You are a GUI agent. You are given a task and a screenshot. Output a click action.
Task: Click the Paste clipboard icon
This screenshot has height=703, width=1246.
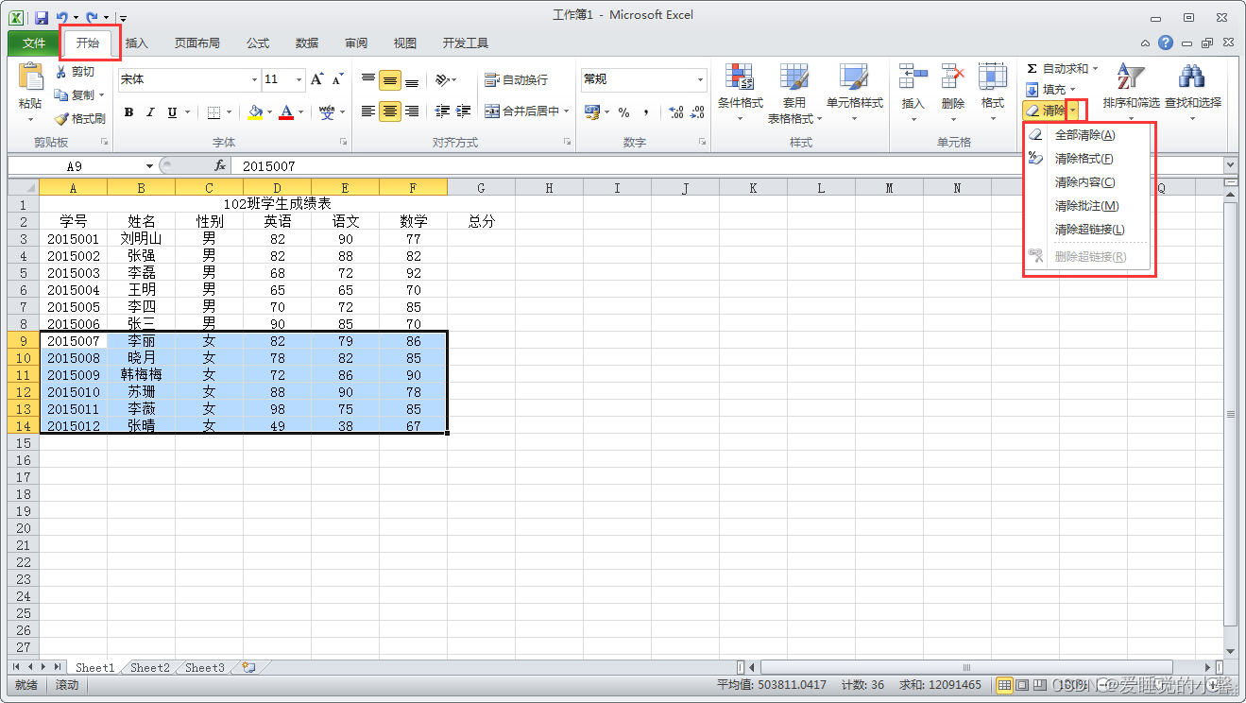[30, 77]
